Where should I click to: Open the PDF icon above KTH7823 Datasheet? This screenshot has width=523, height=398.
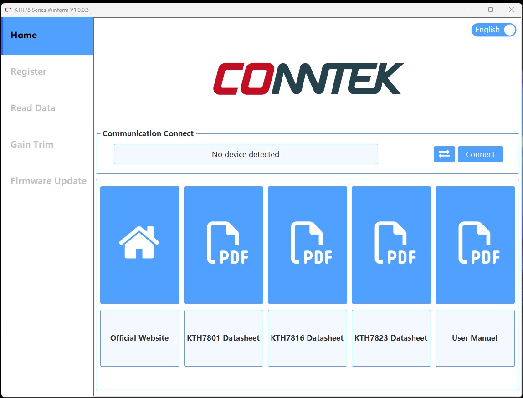click(391, 245)
